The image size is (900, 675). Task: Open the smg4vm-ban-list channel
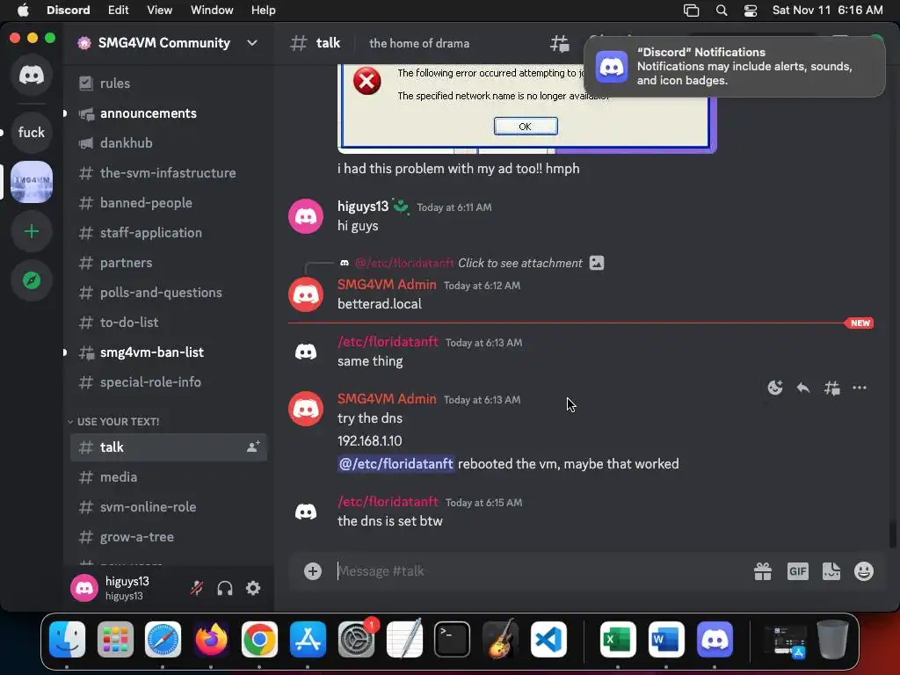pyautogui.click(x=169, y=352)
